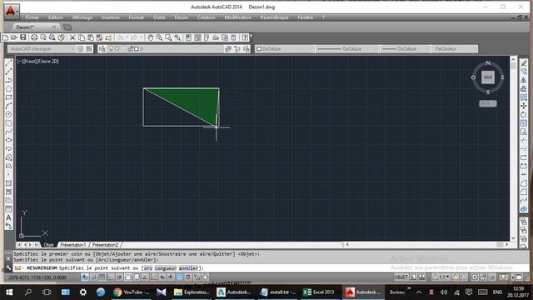Open the AutoCAD classique workspace dropdown
533x300 pixels.
(x=41, y=49)
